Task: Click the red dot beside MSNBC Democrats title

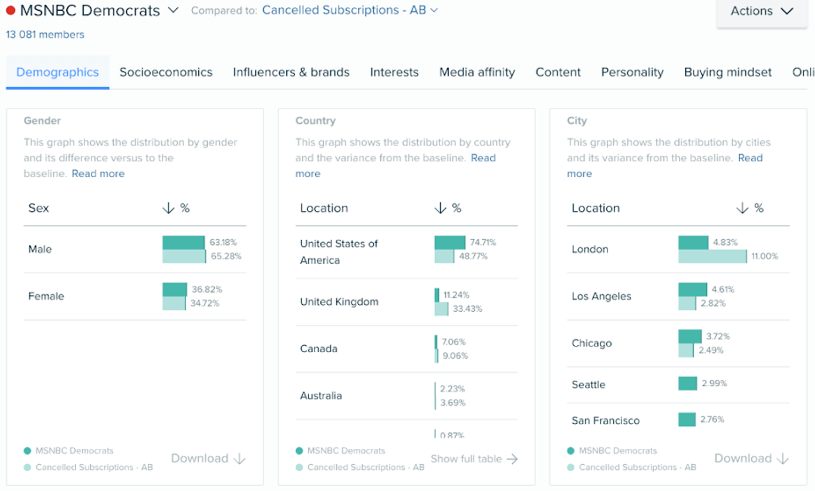Action: click(10, 10)
